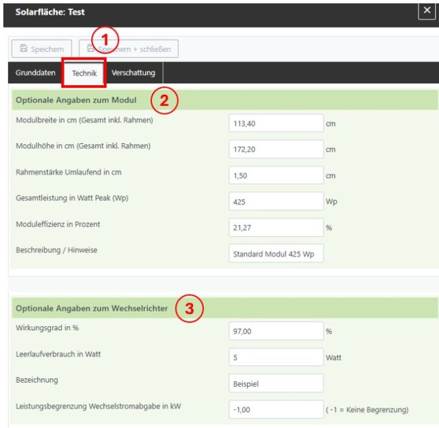Click the hint text (-1 = Keine Begrenzung)
This screenshot has width=439, height=428.
pos(367,410)
